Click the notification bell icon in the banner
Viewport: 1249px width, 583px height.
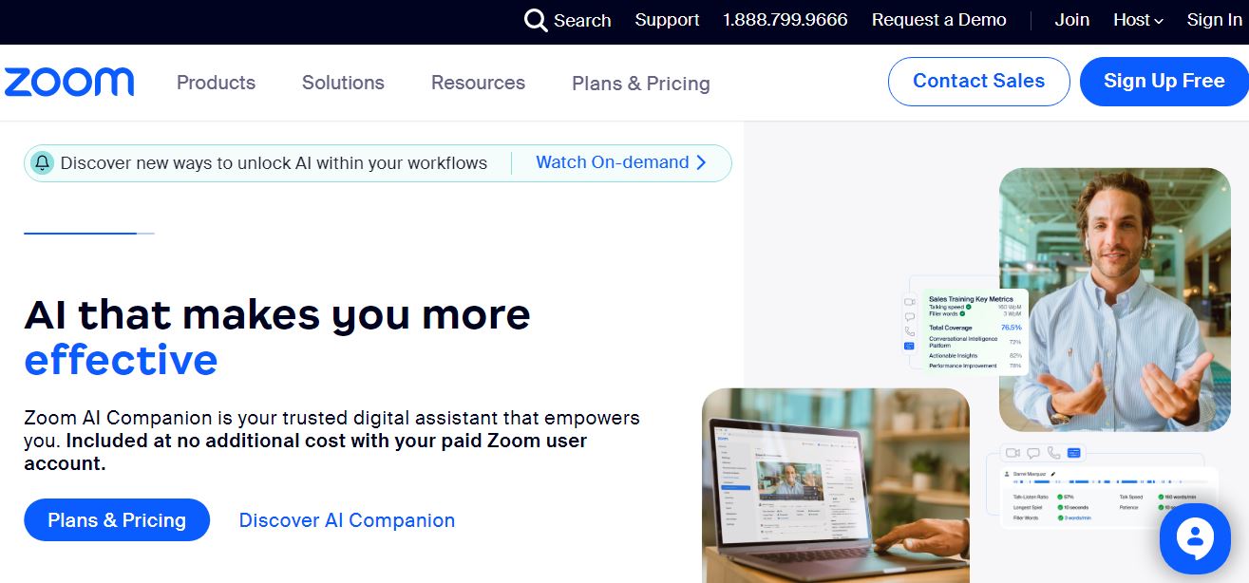pos(42,162)
